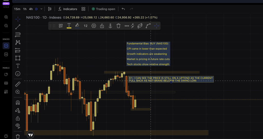Select the Text tool in left toolbar
263x139 pixels.
point(18,66)
